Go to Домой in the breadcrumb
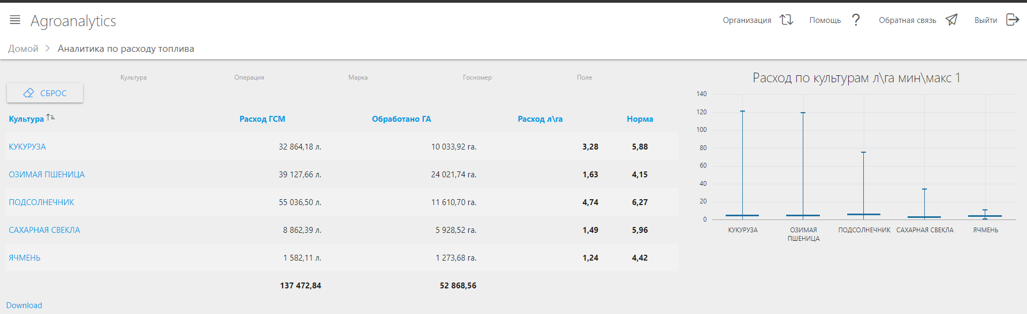The width and height of the screenshot is (1027, 314). 23,49
